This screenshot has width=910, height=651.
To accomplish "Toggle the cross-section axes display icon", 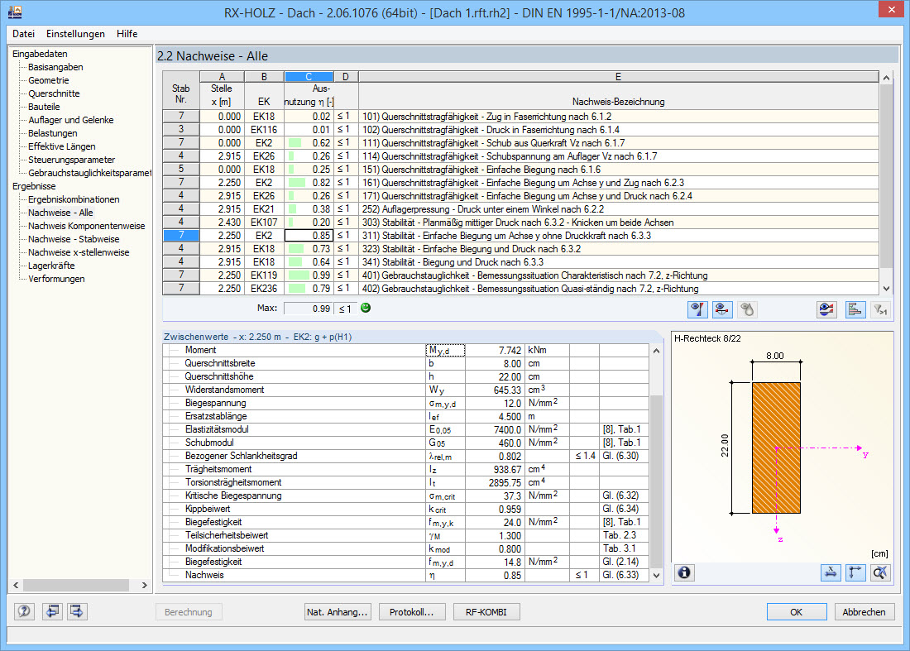I will click(x=855, y=572).
